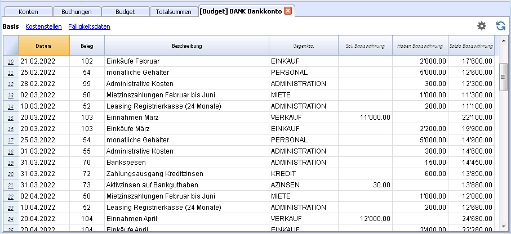Select the 'Zahlungsausgang Kreditzinsen' cell
The image size is (511, 234).
(x=186, y=174)
